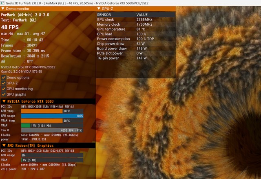Collapse the NVIDIA GeForce RTX 5060 section
Viewport: 261px width, 179px height.
(4, 101)
